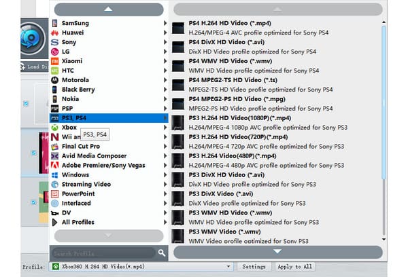Click the PowerPoint icon
Viewport: 408px width, 277px height.
pyautogui.click(x=54, y=194)
